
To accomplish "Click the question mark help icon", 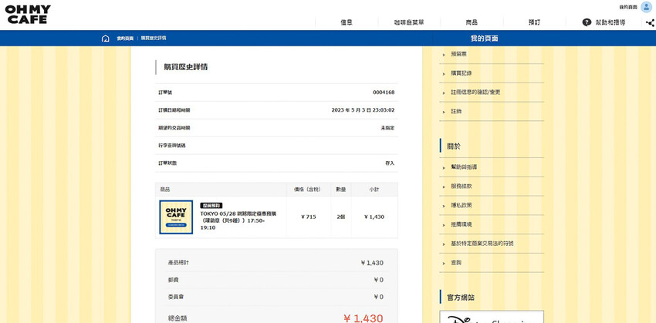I will click(587, 22).
